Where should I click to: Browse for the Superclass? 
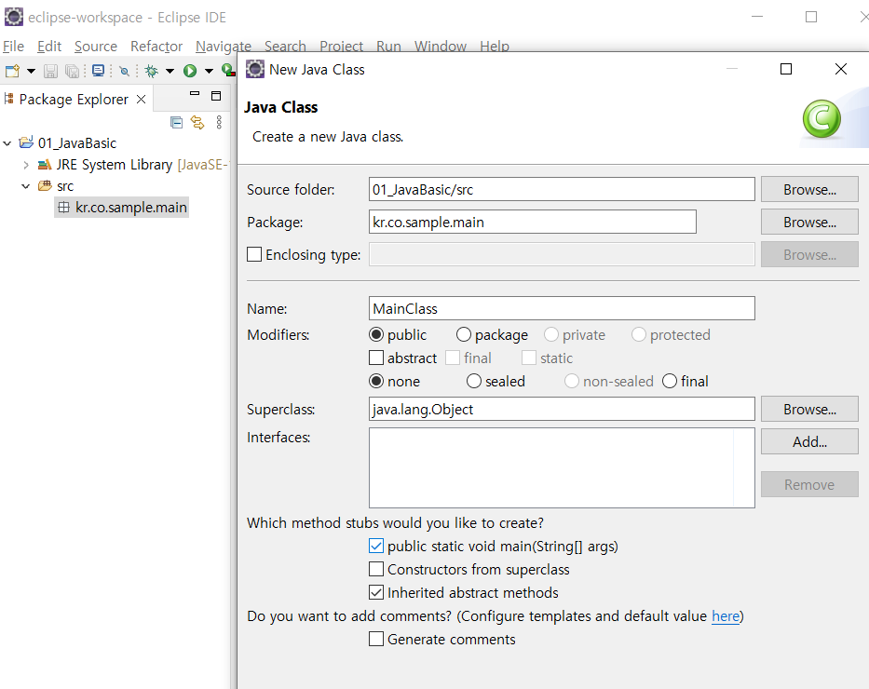(809, 409)
